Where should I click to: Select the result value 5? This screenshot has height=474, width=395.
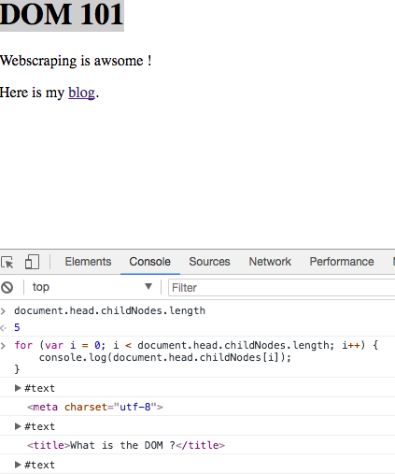tap(17, 327)
